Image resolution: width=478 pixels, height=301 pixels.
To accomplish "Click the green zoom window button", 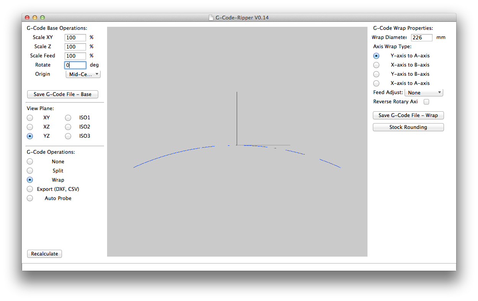I will 42,18.
